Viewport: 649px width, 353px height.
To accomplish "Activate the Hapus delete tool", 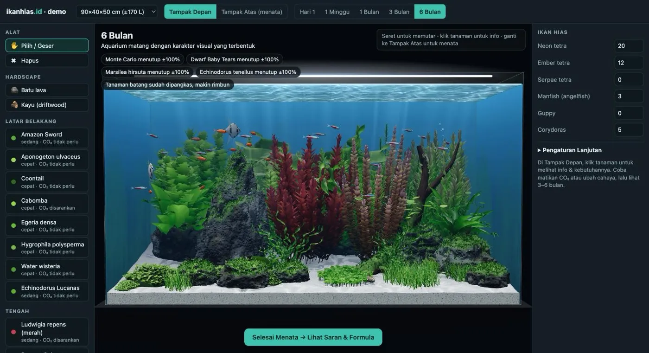I will pos(47,60).
